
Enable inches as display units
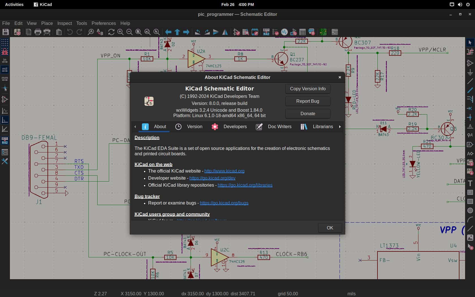(x=5, y=60)
